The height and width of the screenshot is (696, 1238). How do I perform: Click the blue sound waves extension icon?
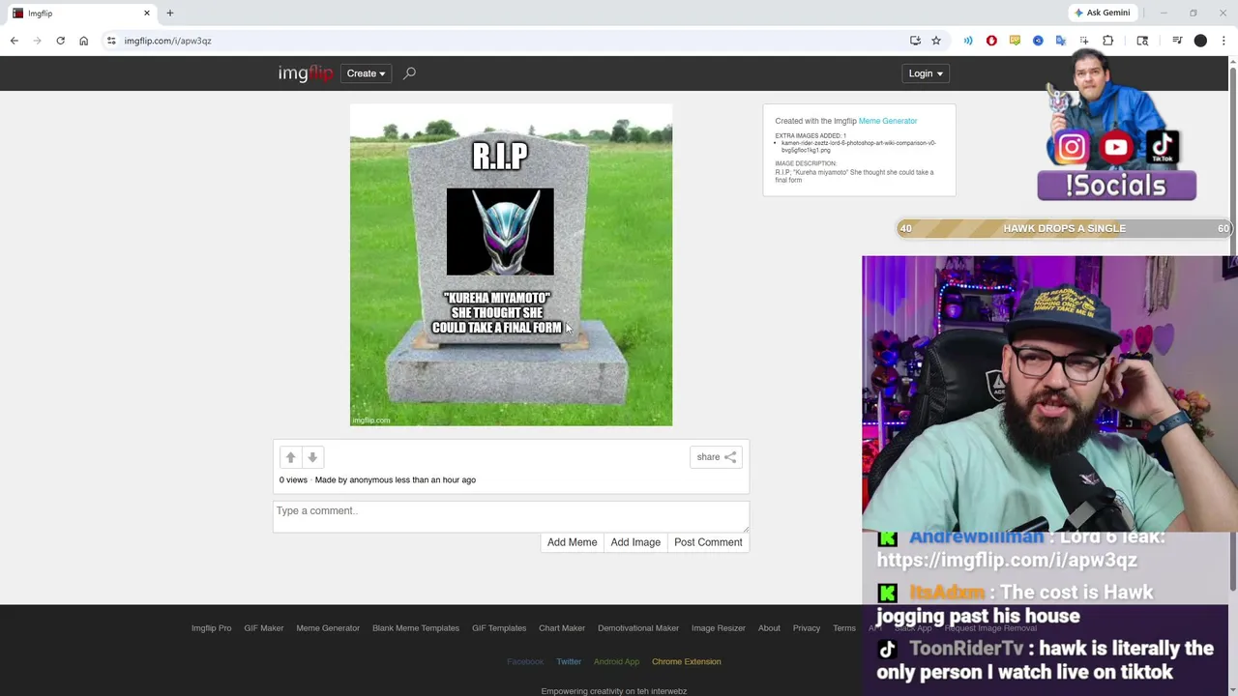[968, 41]
